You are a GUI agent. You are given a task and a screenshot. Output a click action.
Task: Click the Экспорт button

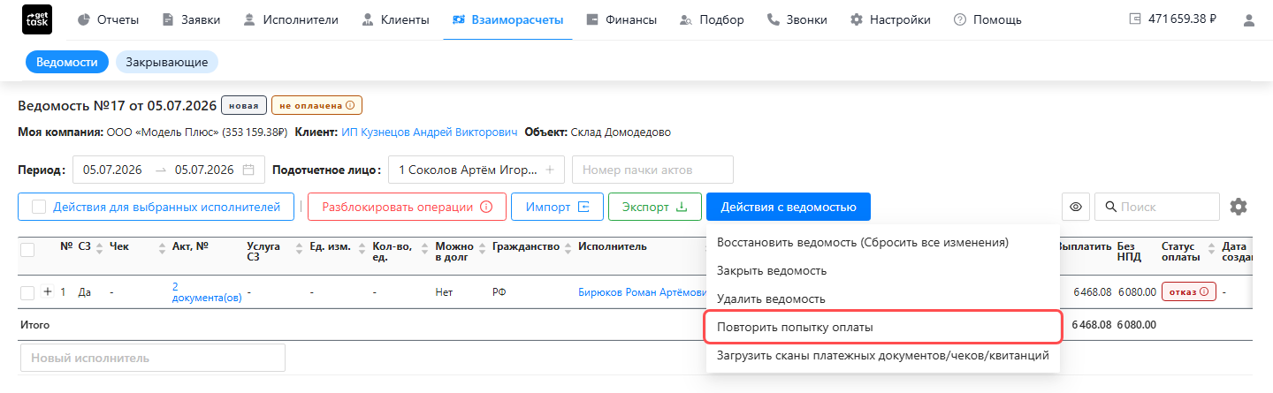tap(654, 207)
